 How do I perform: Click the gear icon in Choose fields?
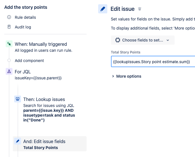pos(118,40)
